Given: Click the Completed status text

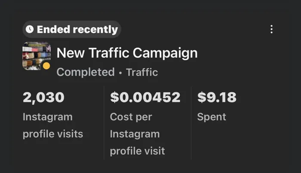Looking at the screenshot, I should click(x=86, y=72).
